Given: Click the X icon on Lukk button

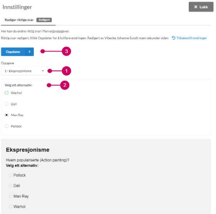Looking at the screenshot, I should [x=196, y=7].
